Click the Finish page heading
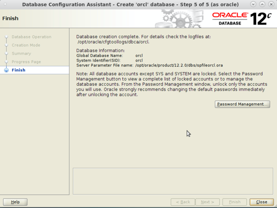 tap(10, 18)
